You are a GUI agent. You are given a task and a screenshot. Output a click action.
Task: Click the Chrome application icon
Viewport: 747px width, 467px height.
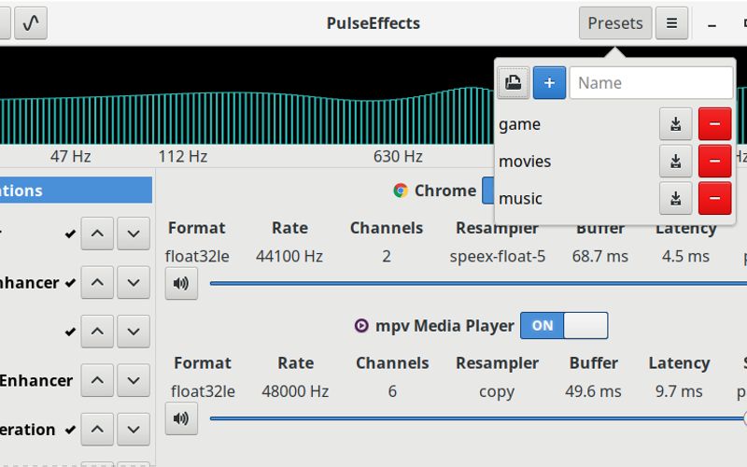pos(401,191)
